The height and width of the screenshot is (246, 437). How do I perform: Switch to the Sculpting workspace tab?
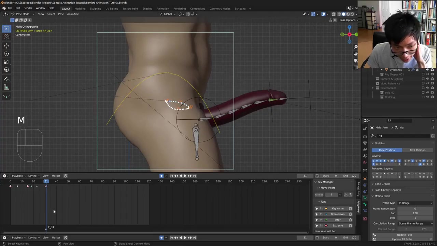tap(95, 9)
